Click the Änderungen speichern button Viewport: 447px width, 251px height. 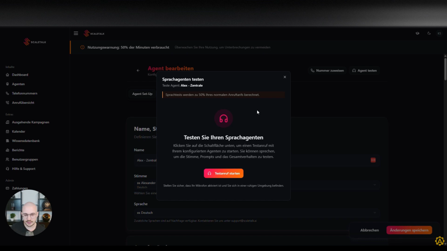(x=409, y=230)
